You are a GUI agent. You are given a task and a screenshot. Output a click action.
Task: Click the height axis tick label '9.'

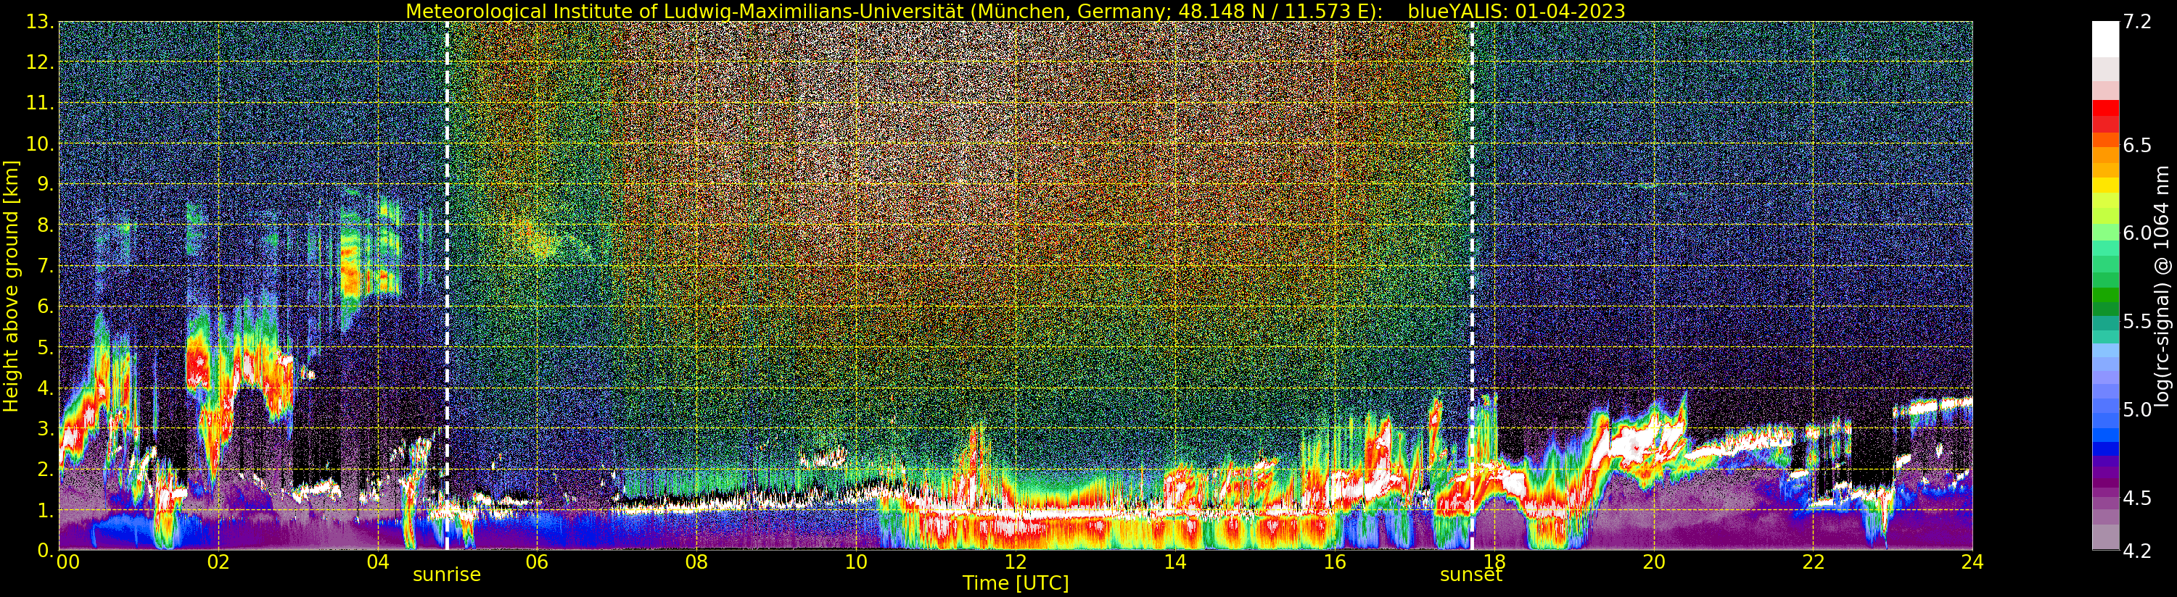pos(46,184)
